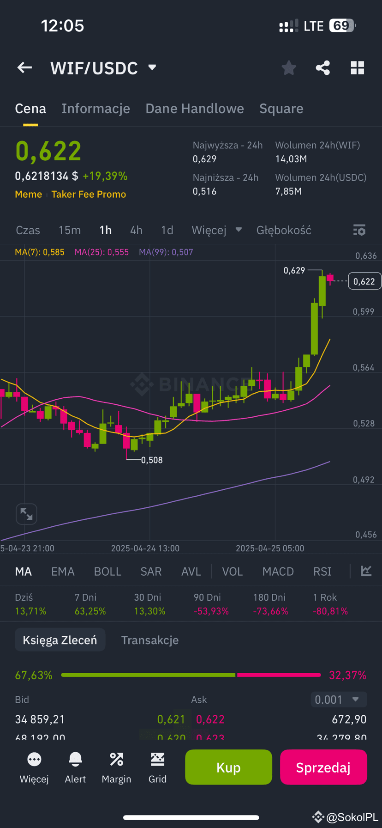This screenshot has width=382, height=828.
Task: Tap the LTE signal status indicator
Action: [314, 26]
